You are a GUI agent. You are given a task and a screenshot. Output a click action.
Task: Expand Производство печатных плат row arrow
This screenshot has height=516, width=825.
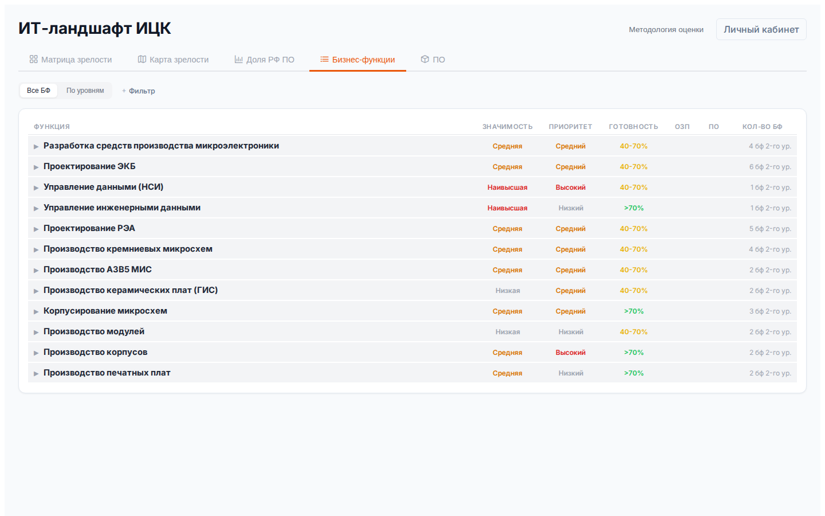[36, 373]
